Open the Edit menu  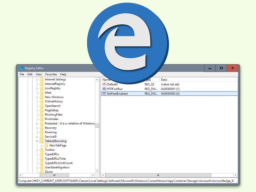click(30, 74)
